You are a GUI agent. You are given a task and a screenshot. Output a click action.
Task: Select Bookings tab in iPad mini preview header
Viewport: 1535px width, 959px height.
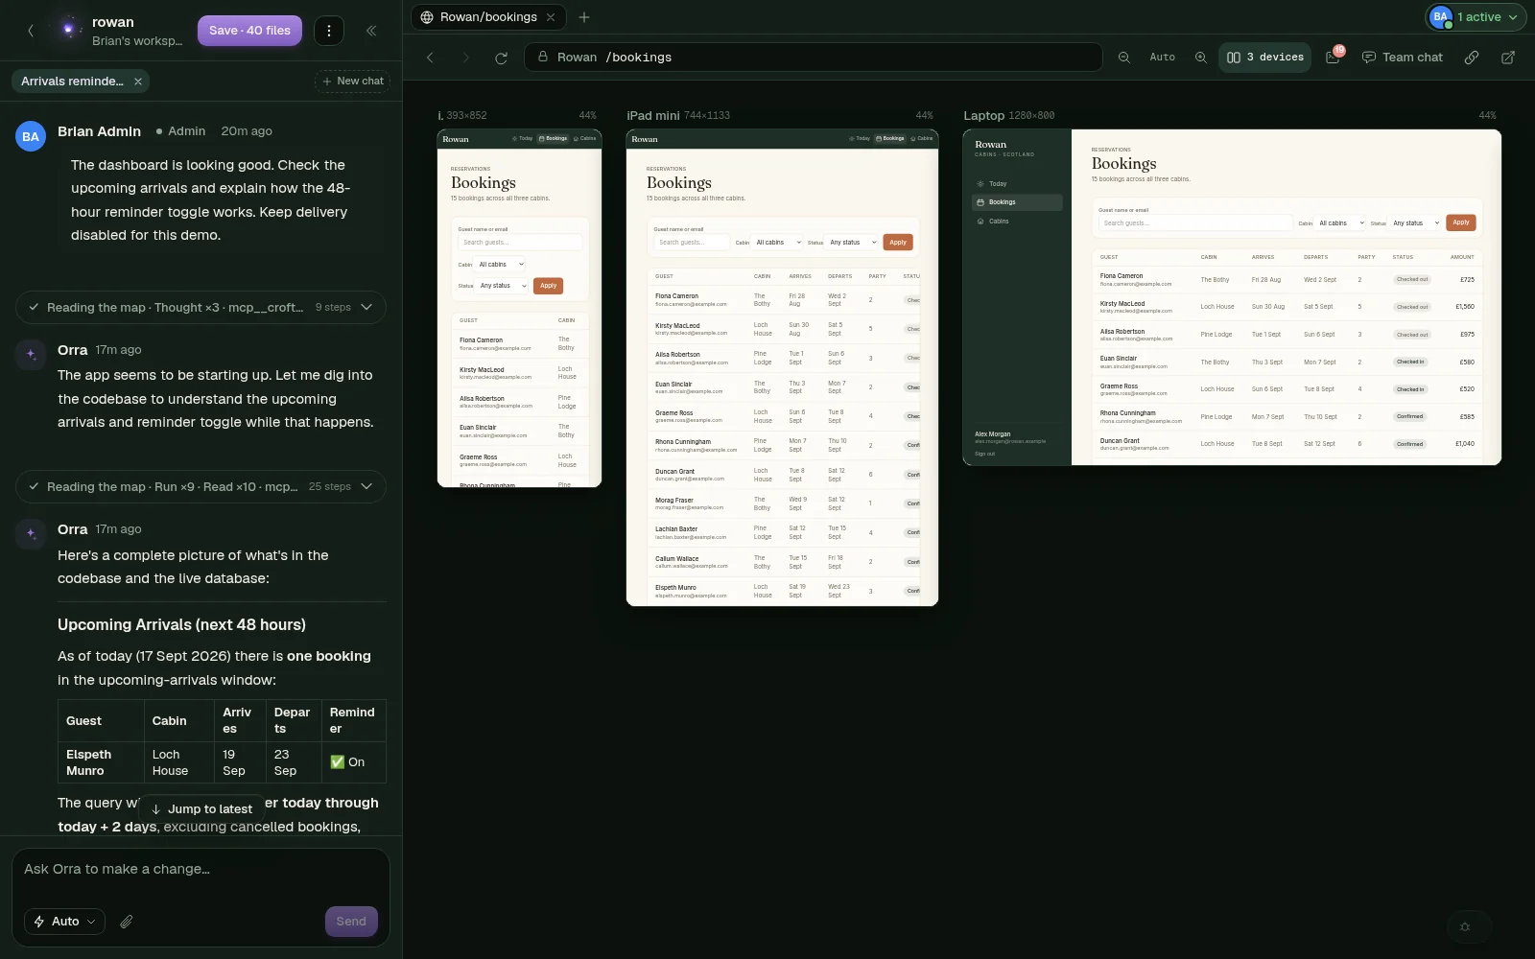[x=890, y=138]
